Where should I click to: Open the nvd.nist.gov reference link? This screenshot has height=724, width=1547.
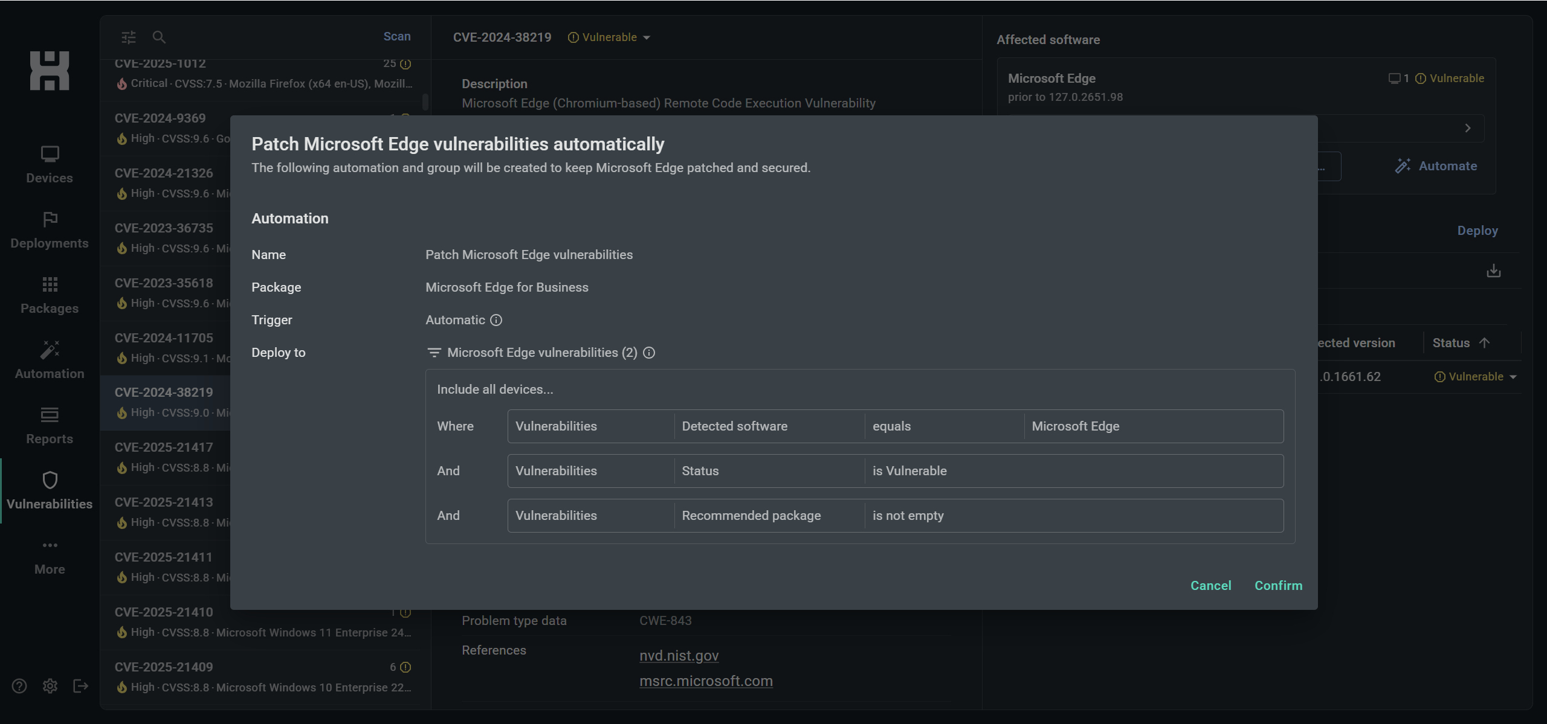[679, 656]
